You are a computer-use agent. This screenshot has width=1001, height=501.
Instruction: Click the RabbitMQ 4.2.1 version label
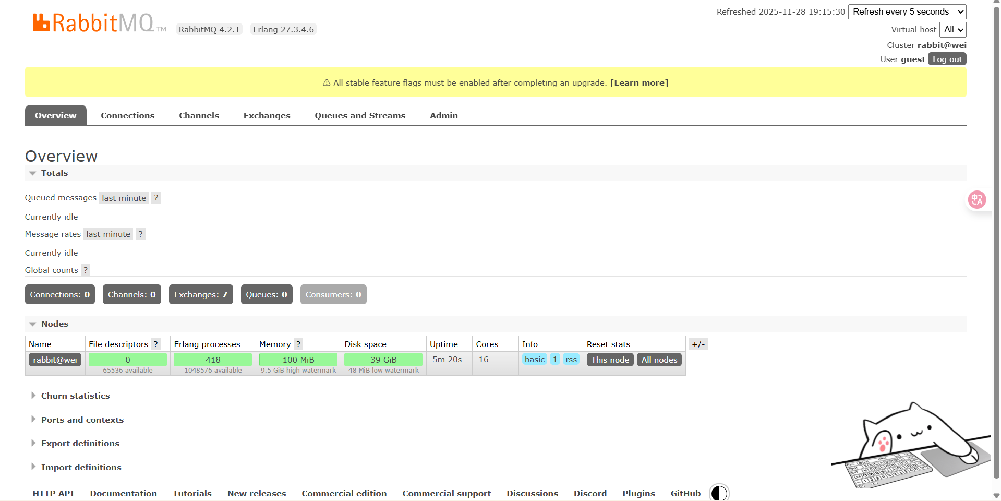(209, 29)
